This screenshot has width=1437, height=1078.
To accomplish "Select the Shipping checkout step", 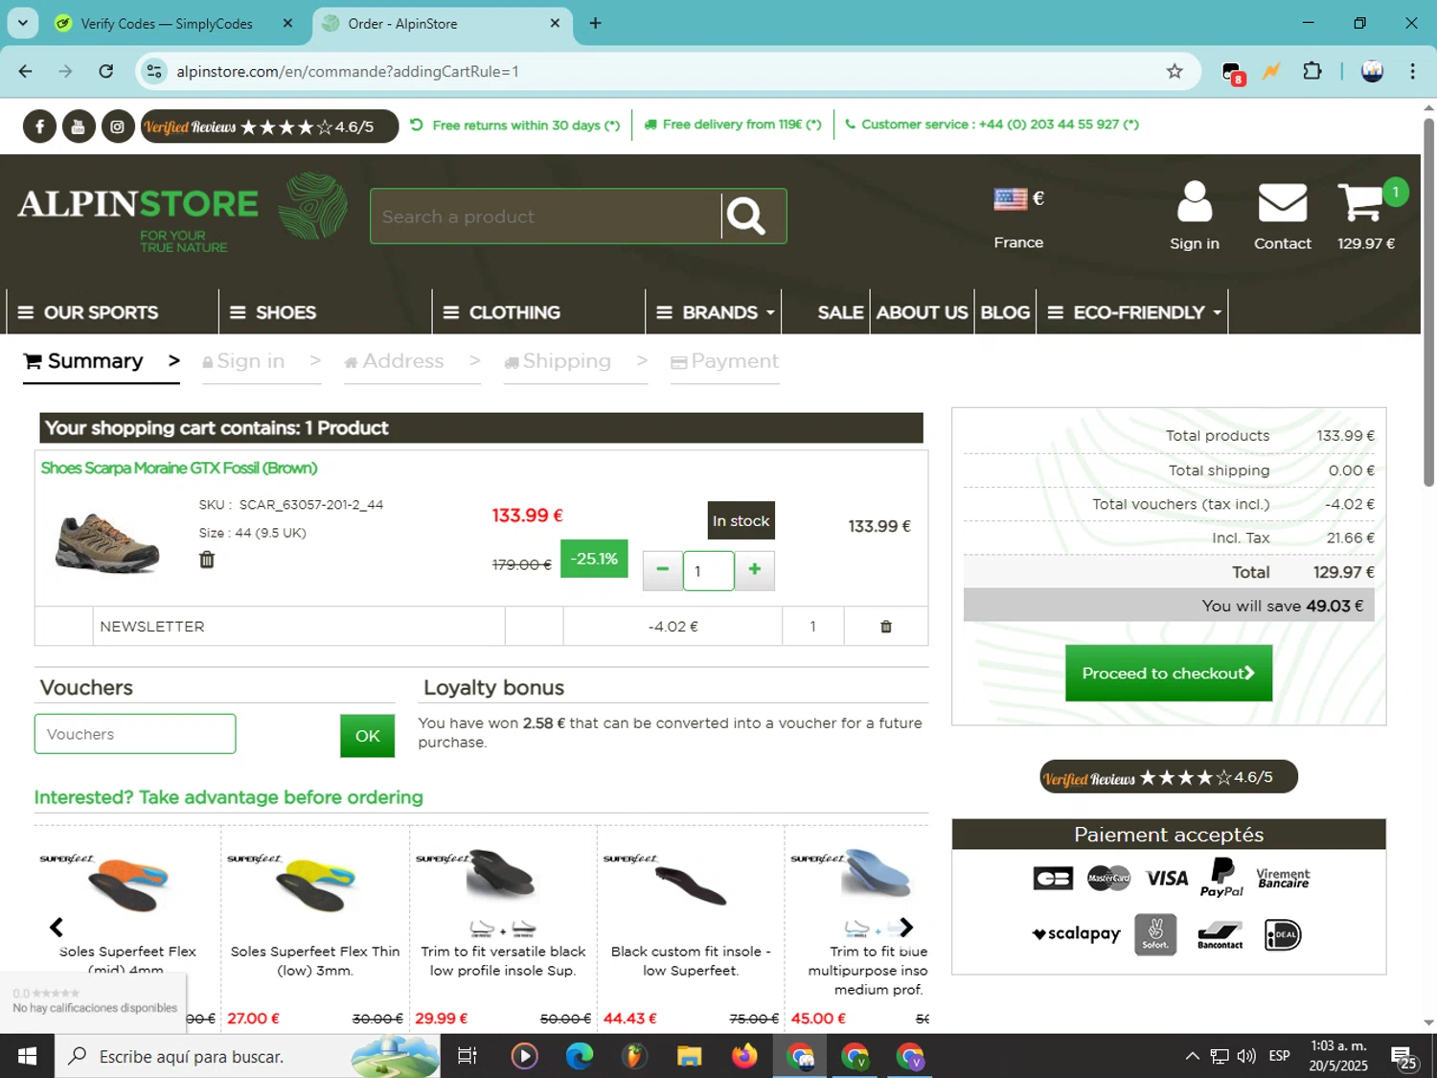I will [558, 361].
